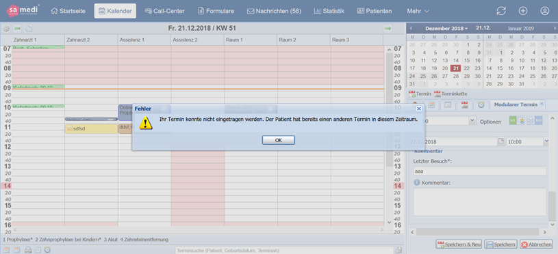Click the Assistenz 2 column header

[x=197, y=40]
